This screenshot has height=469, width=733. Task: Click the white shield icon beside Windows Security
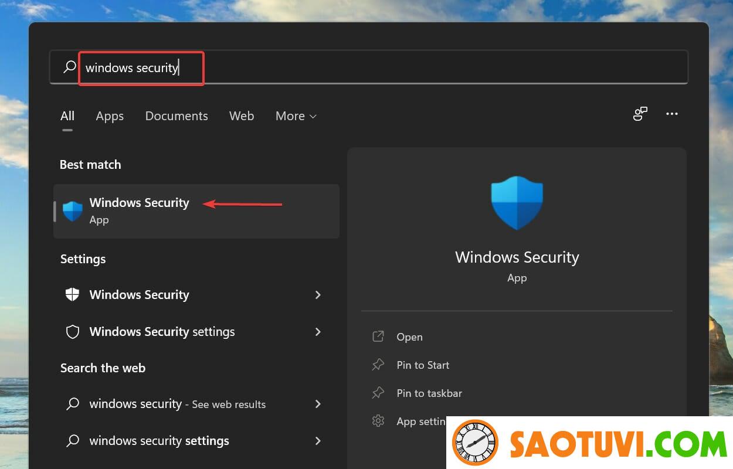point(73,294)
